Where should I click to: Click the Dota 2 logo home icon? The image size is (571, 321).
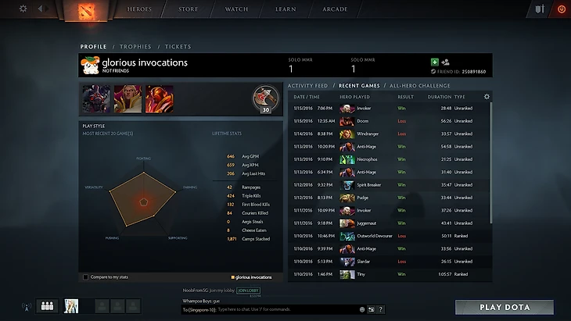86,10
